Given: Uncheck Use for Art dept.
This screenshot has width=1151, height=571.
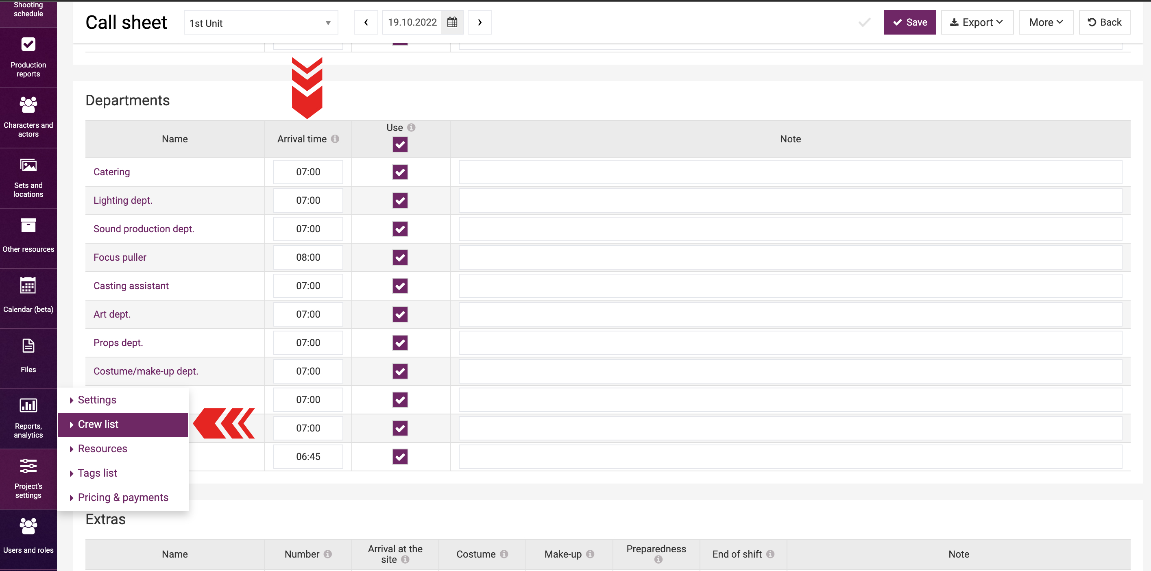Looking at the screenshot, I should point(400,314).
